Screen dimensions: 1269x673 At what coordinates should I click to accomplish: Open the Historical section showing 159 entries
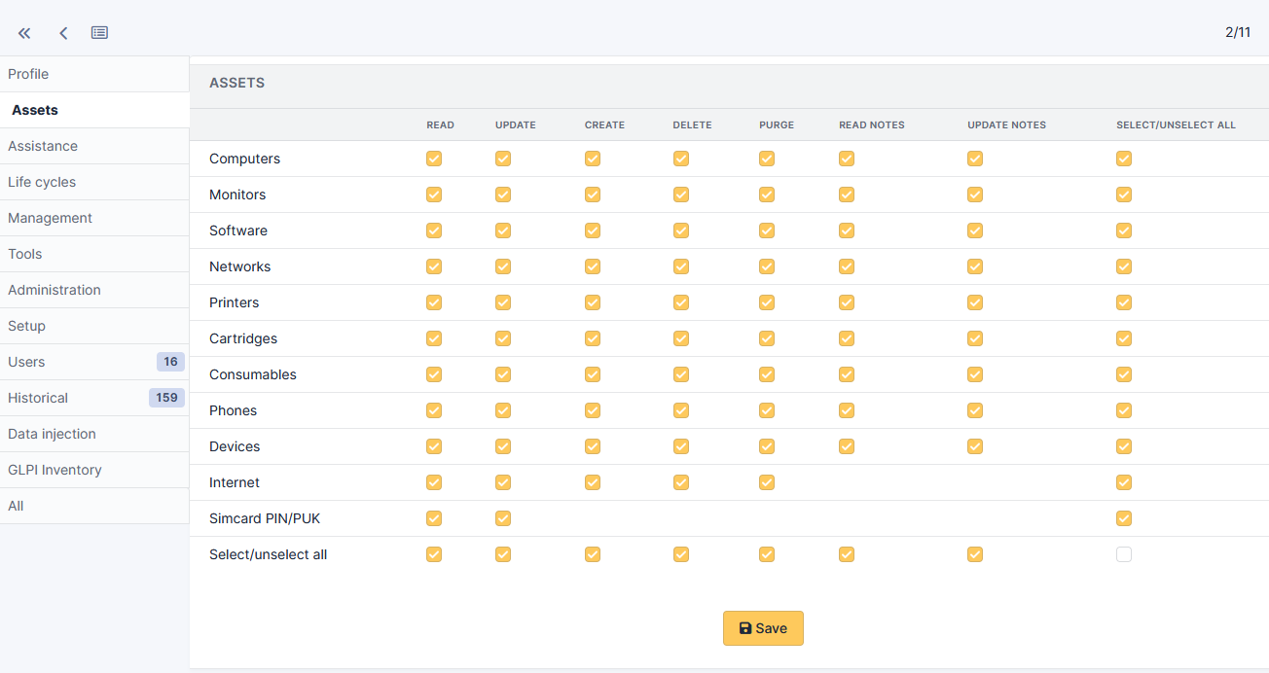(38, 398)
